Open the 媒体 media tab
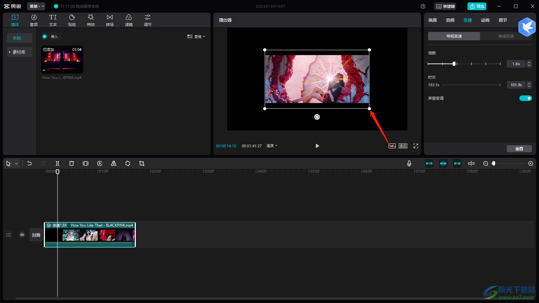Viewport: 539px width, 303px height. (15, 20)
